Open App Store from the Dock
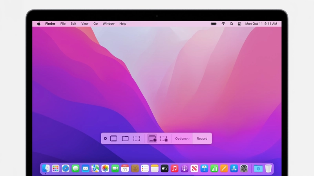This screenshot has width=314, height=176. tap(234, 169)
